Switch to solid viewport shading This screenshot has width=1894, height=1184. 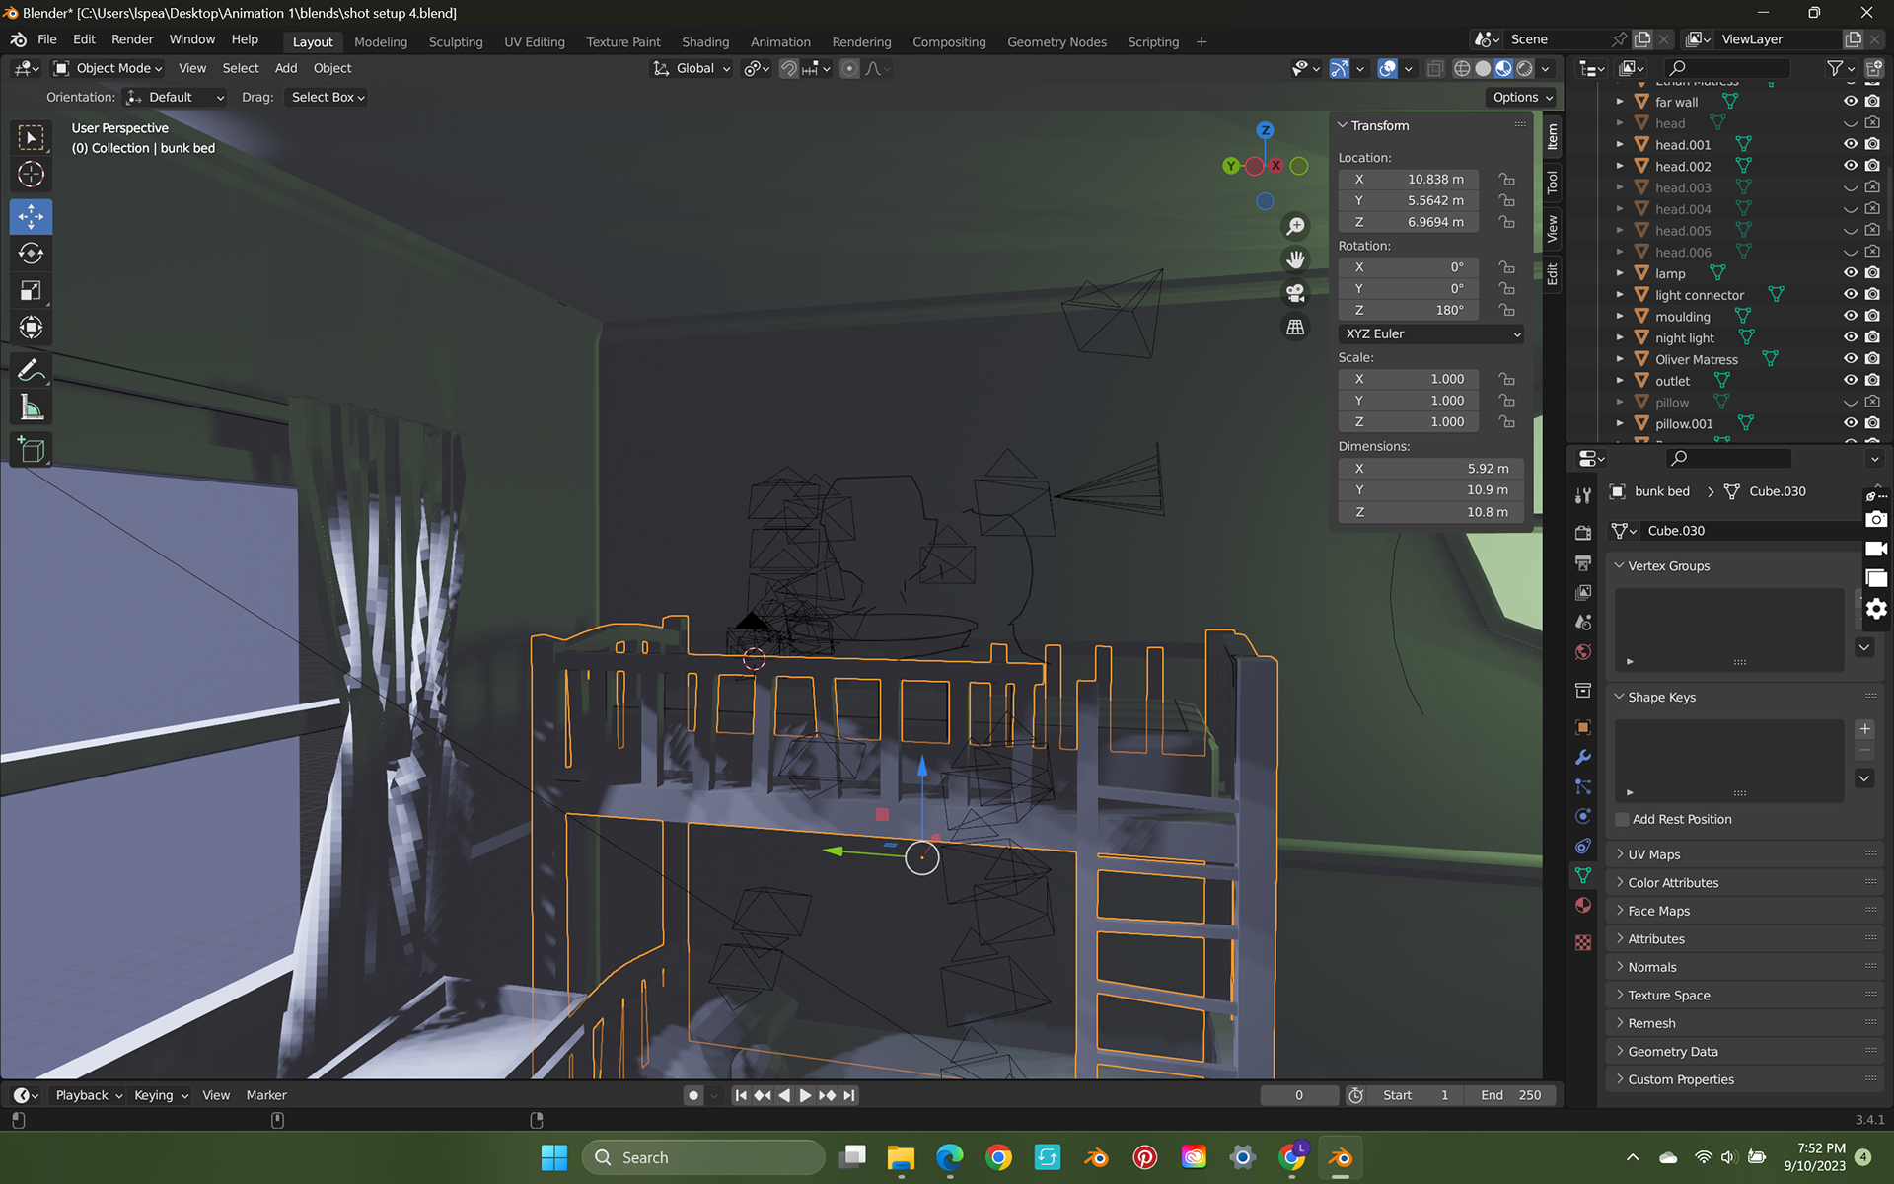click(1483, 68)
